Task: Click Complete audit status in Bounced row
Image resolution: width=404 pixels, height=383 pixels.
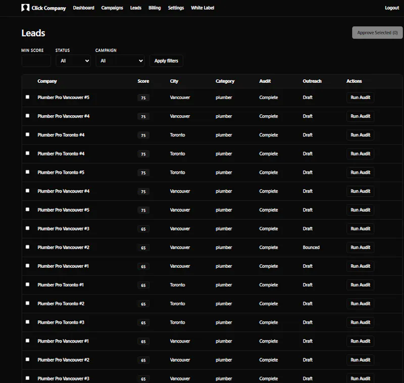Action: coord(269,248)
